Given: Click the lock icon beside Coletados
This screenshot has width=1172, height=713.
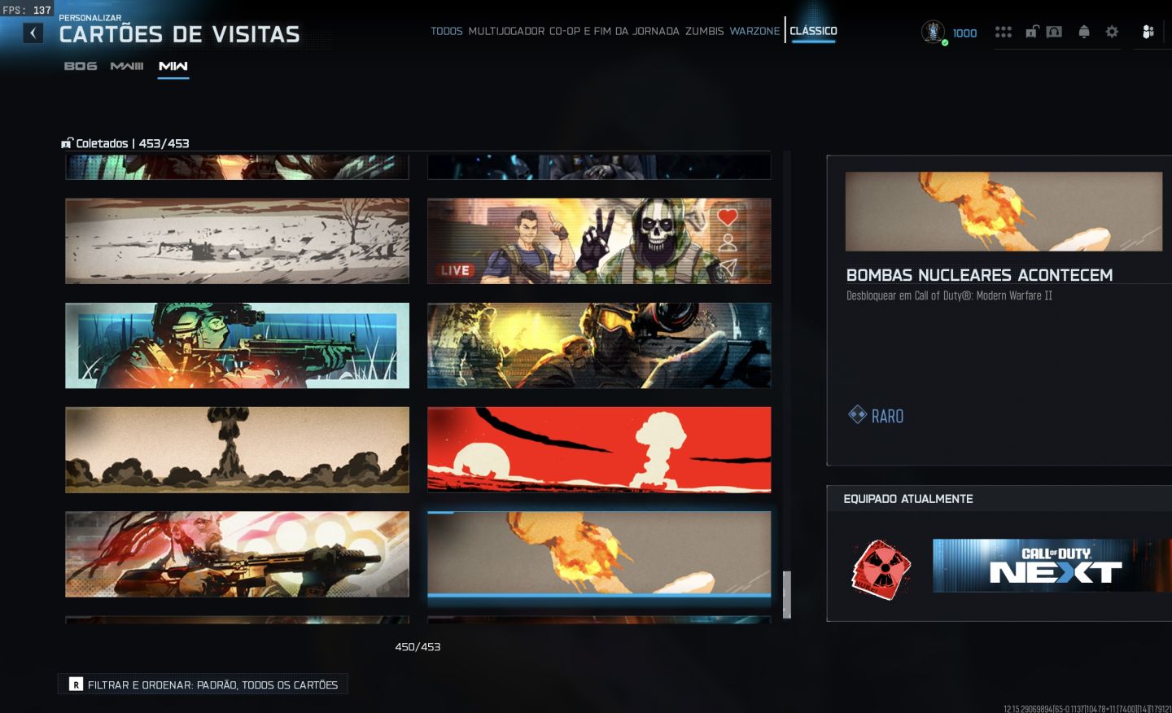Looking at the screenshot, I should (68, 143).
